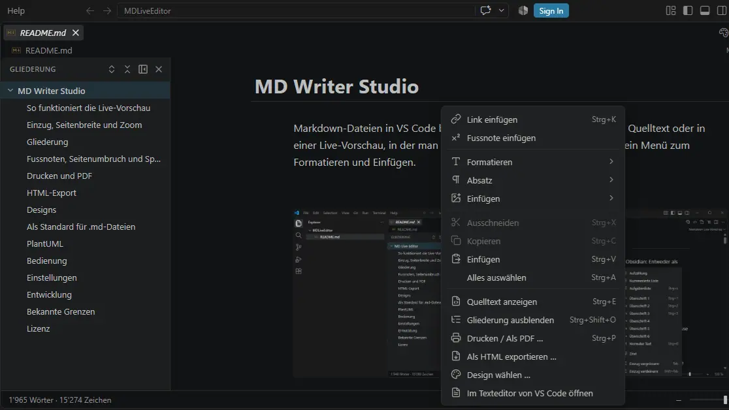Go to 'So funktioniert die Live-Vorschau'
The width and height of the screenshot is (729, 410).
click(x=88, y=108)
